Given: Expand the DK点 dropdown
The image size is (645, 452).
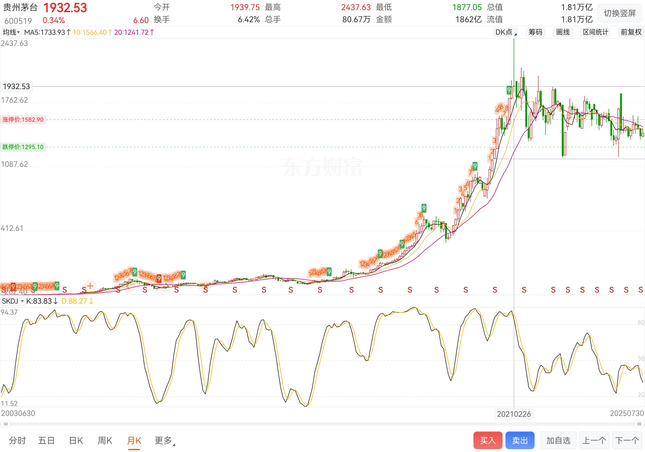Looking at the screenshot, I should (506, 32).
